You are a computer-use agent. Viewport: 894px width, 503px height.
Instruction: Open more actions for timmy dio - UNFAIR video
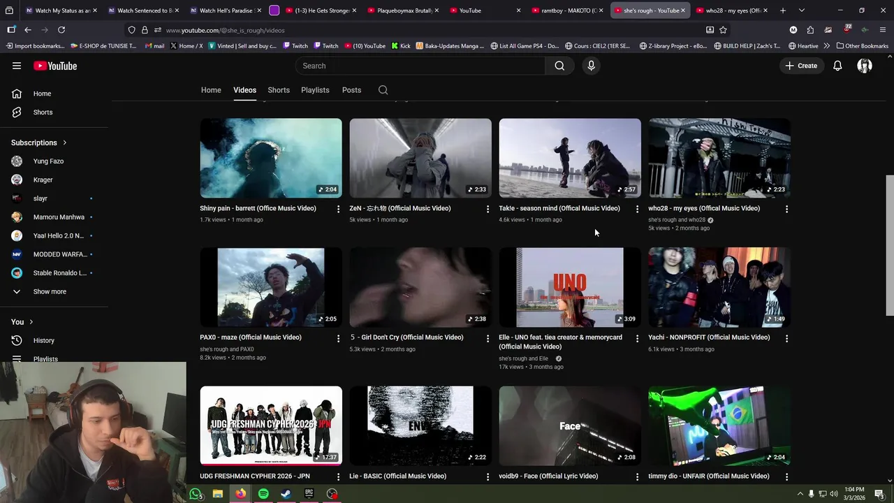(x=786, y=476)
